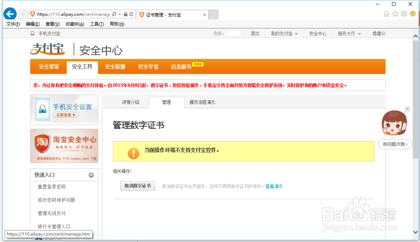Open 管理无线支付 quick link

(51, 213)
